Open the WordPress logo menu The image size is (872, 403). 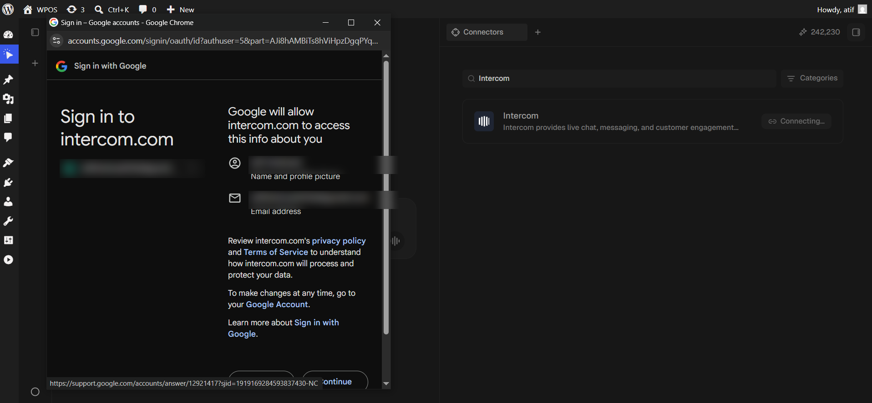[x=8, y=9]
